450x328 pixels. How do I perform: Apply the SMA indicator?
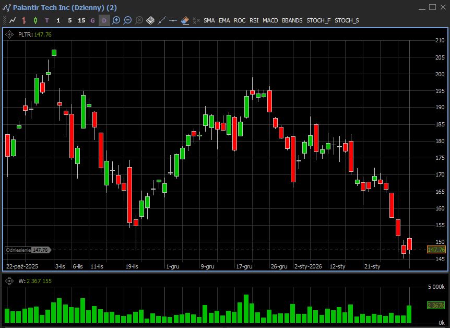click(x=209, y=20)
